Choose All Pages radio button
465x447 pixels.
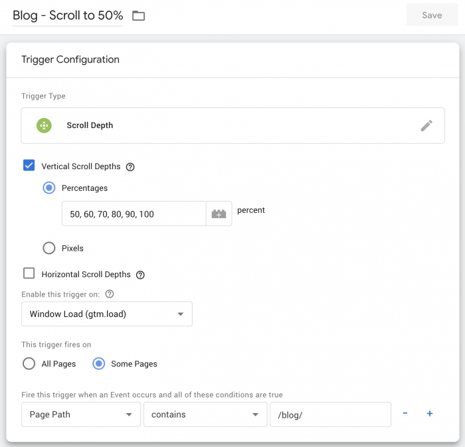[x=29, y=363]
